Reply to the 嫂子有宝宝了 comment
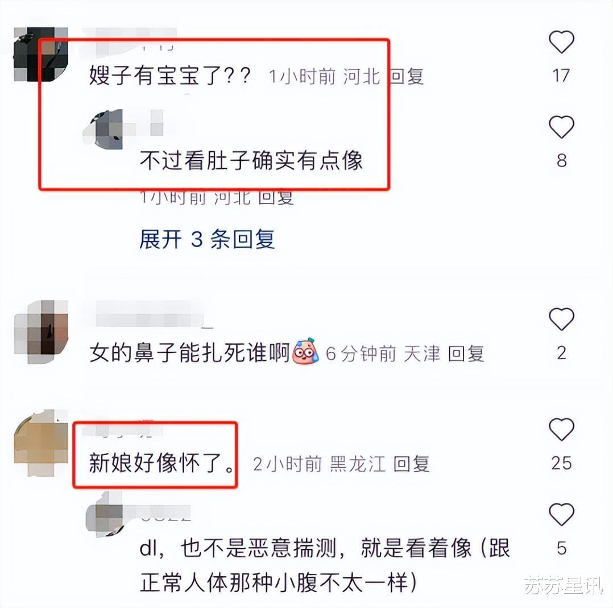 point(407,76)
